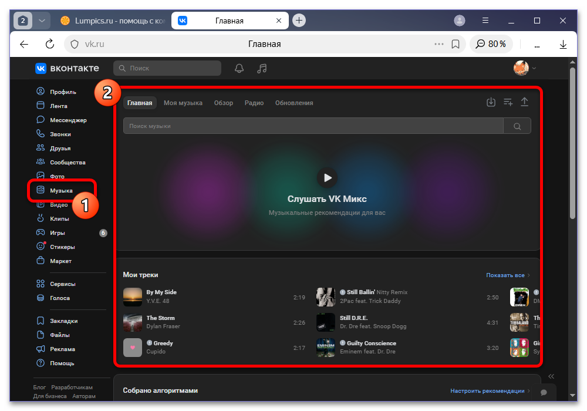Viewport: 587px width, 411px height.
Task: Open the Блог footer link
Action: pyautogui.click(x=39, y=387)
